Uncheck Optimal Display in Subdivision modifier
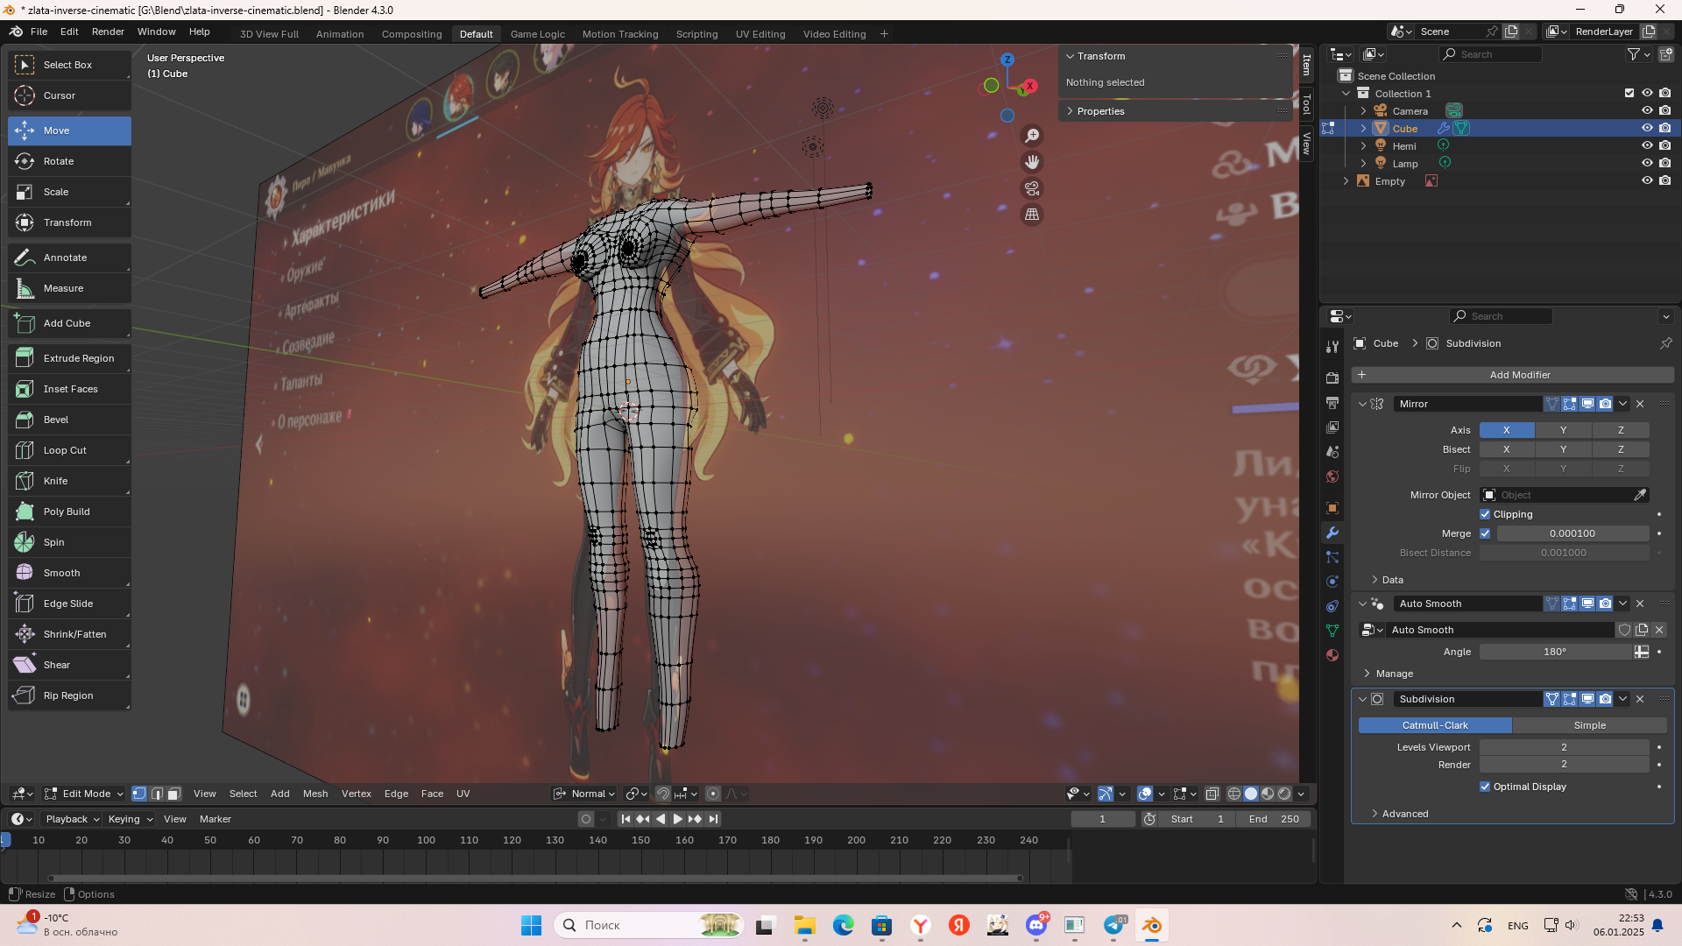Viewport: 1682px width, 946px height. click(1485, 787)
